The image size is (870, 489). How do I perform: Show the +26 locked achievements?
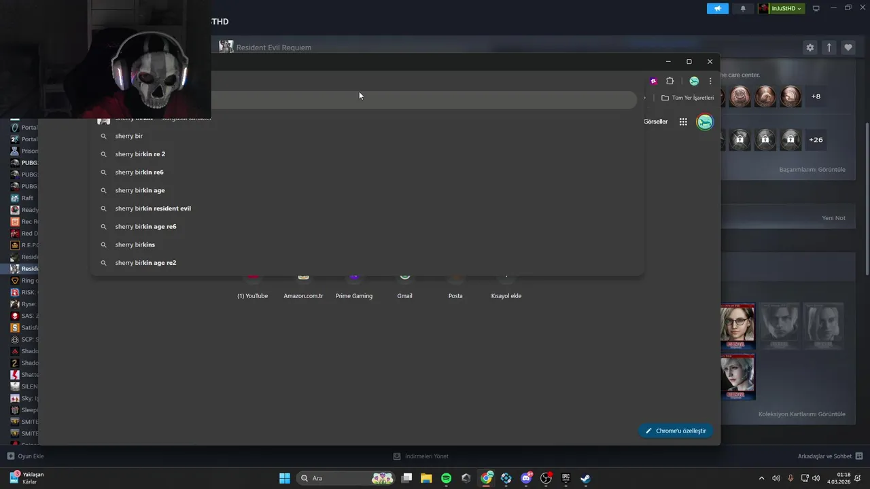[816, 140]
